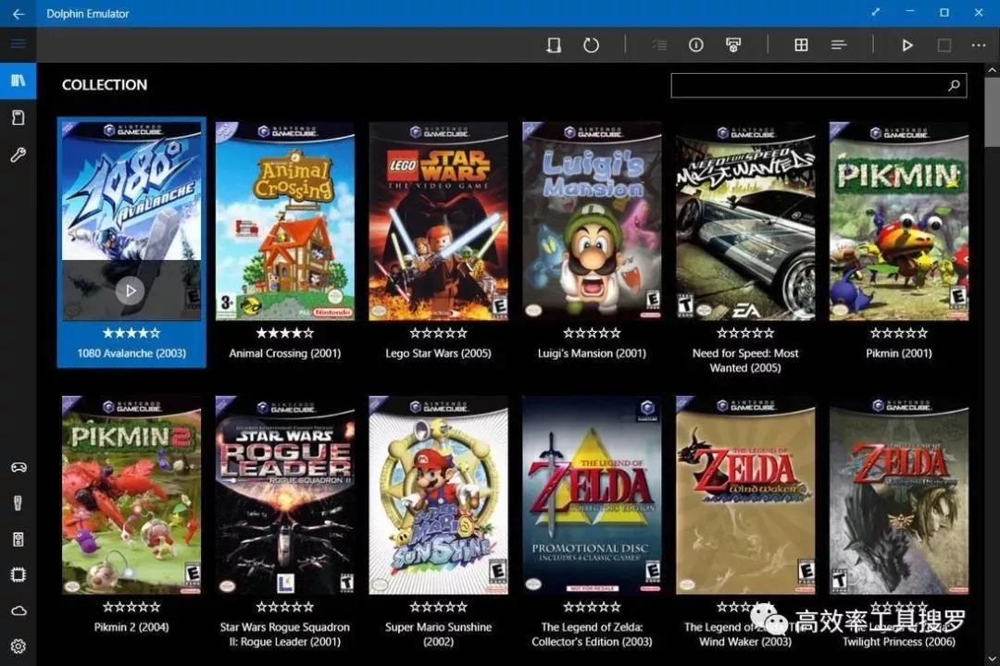The image size is (1000, 666).
Task: Click the wrench tools icon in sidebar
Action: click(18, 154)
